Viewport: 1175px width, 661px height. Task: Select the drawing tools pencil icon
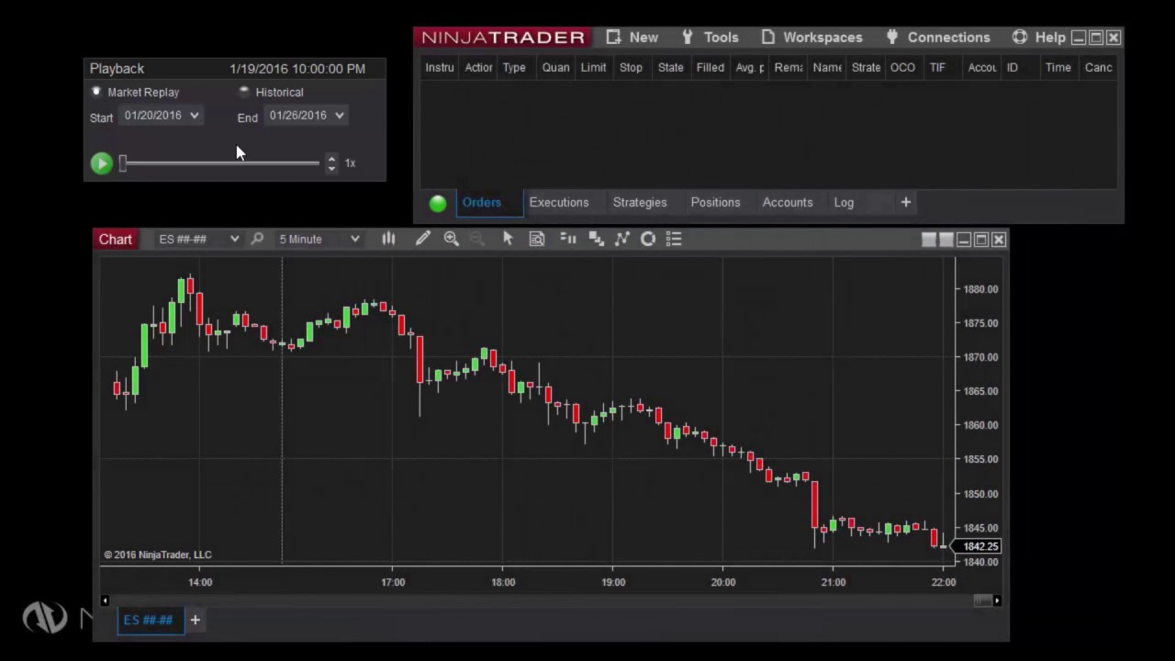(x=422, y=240)
